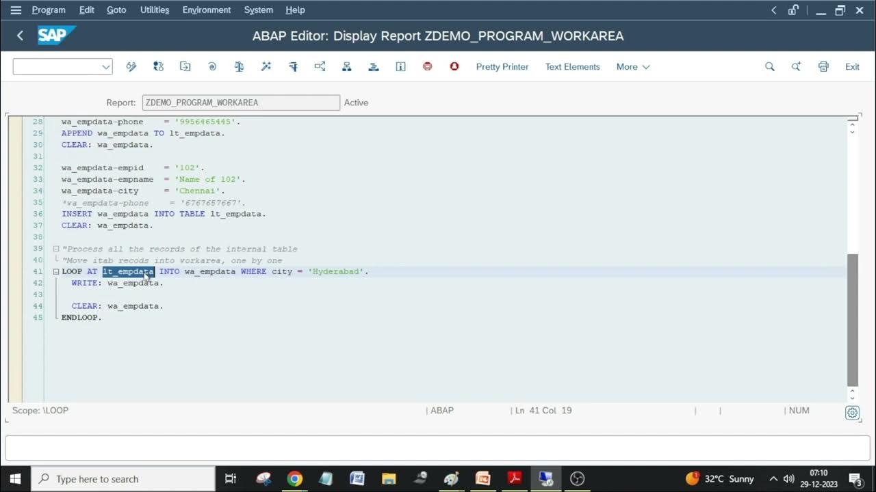Open the Other Object toolbar icon

(185, 66)
